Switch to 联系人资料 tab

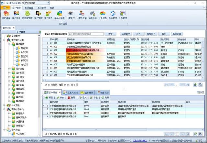pos(71,93)
